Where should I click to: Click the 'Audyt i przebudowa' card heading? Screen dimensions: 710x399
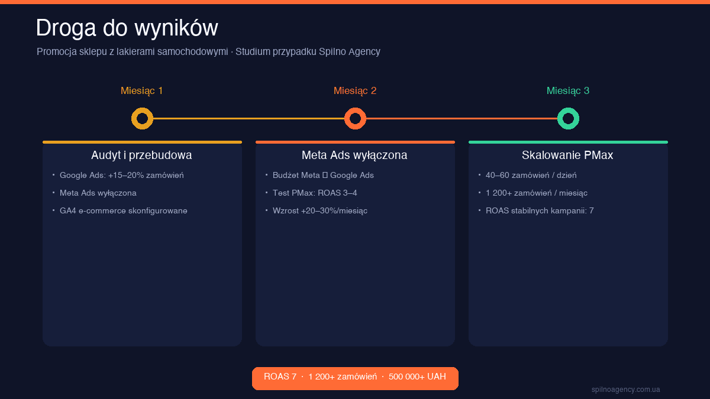point(141,155)
